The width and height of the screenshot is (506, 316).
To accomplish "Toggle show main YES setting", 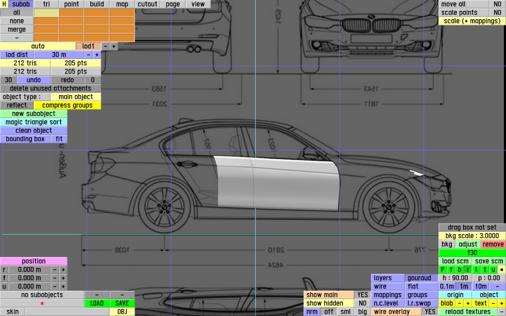I will (x=363, y=295).
